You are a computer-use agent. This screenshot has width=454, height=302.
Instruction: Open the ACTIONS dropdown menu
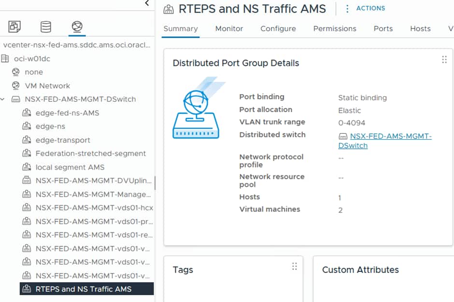tap(370, 8)
